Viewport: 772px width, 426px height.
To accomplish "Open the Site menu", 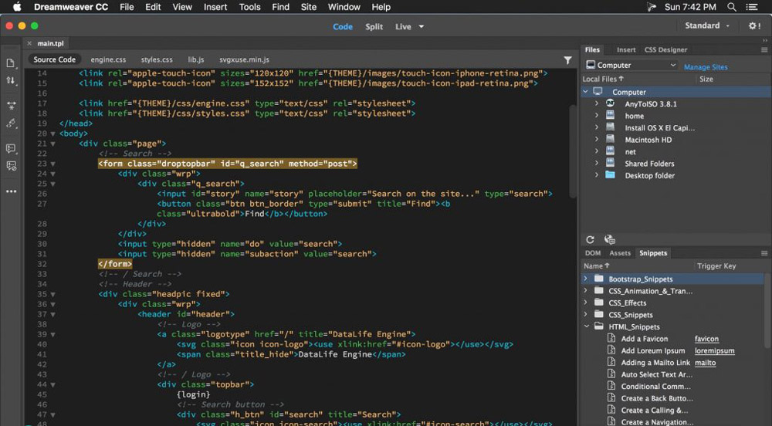I will coord(309,7).
